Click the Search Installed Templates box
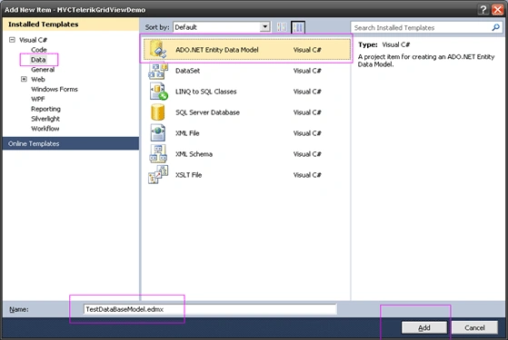Screen dimensions: 508x340 click(426, 27)
